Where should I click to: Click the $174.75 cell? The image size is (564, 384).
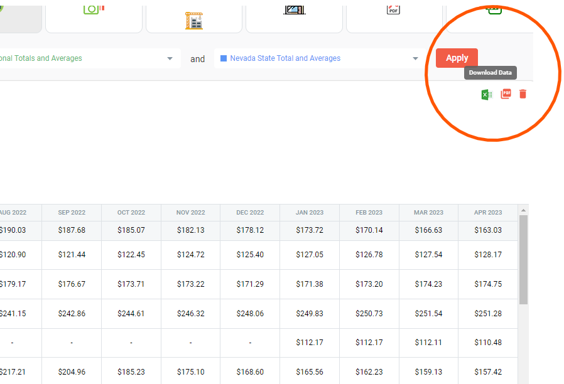tap(488, 284)
